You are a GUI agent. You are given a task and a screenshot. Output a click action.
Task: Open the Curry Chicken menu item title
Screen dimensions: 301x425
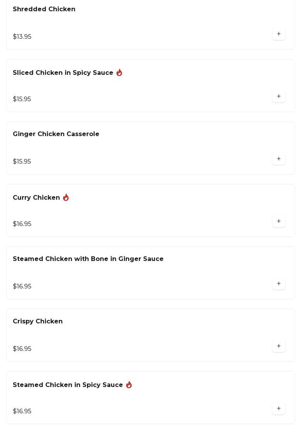[36, 198]
